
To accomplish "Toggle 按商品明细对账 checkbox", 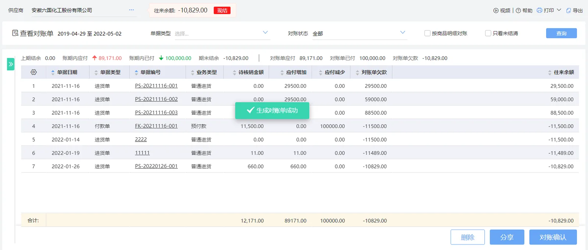I will [x=427, y=33].
